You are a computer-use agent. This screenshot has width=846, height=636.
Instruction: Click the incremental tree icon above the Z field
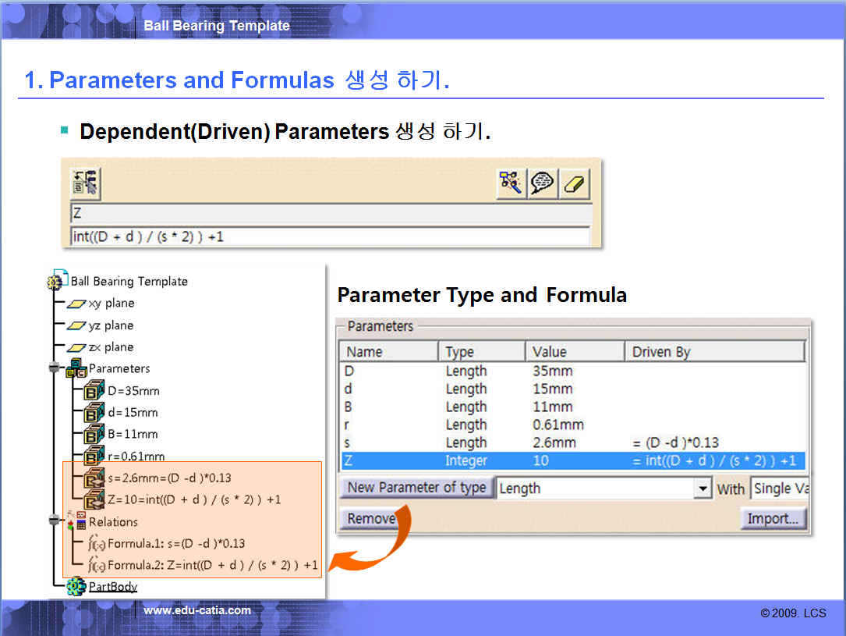click(85, 184)
